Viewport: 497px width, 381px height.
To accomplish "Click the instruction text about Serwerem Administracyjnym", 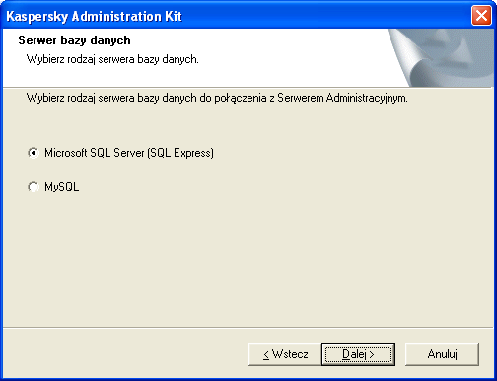I will pos(217,98).
